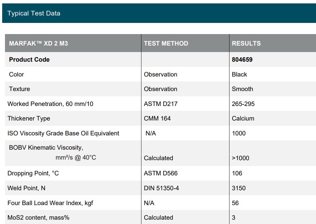This screenshot has width=316, height=224.
Task: Click the 'BOBV Kinematic Viscosity,' label
Action: coord(46,147)
